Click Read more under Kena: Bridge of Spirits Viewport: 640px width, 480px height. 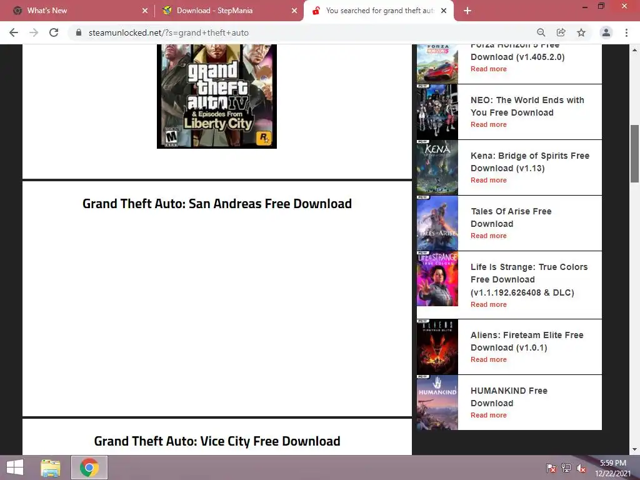point(489,180)
